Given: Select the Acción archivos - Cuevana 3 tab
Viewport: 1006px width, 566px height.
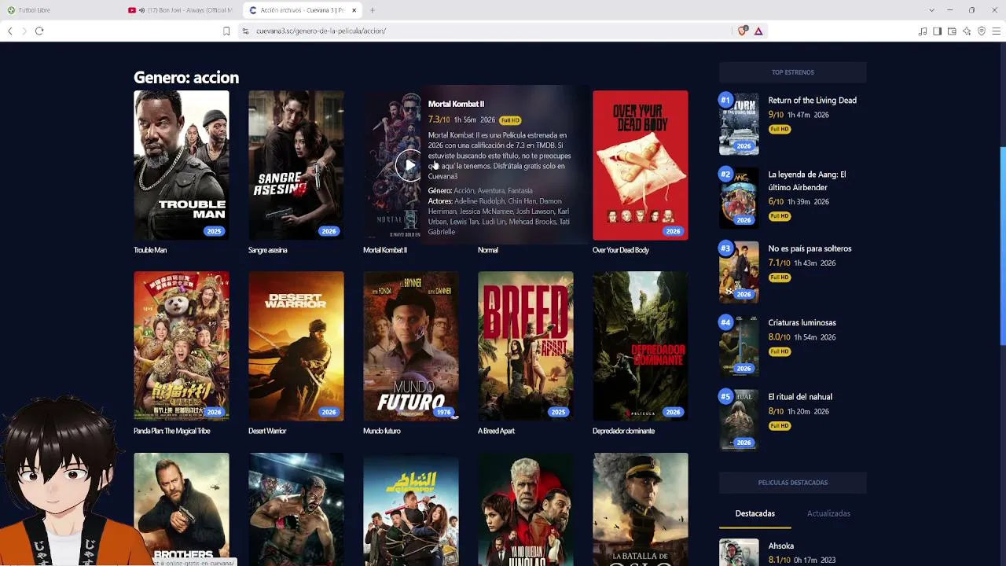Looking at the screenshot, I should click(x=303, y=10).
